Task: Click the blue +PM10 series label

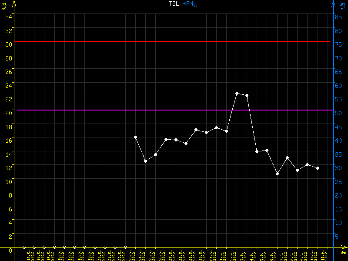Action: click(x=190, y=4)
